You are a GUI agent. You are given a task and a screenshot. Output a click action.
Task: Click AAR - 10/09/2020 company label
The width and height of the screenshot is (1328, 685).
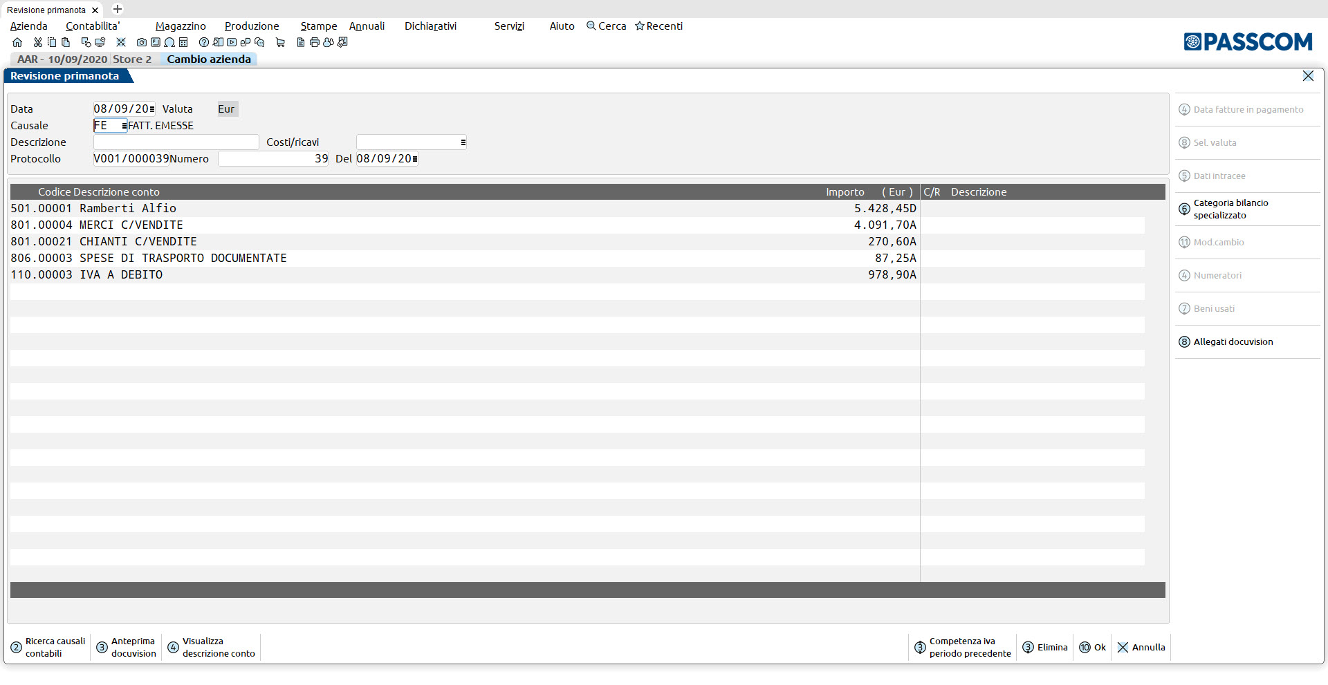tap(62, 59)
